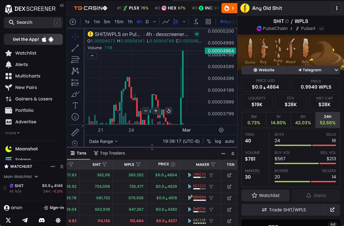Focus the Search input field
The width and height of the screenshot is (344, 226).
33,22
